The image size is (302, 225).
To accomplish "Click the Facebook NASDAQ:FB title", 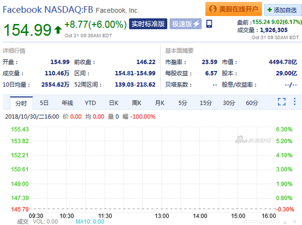I will pos(48,10).
